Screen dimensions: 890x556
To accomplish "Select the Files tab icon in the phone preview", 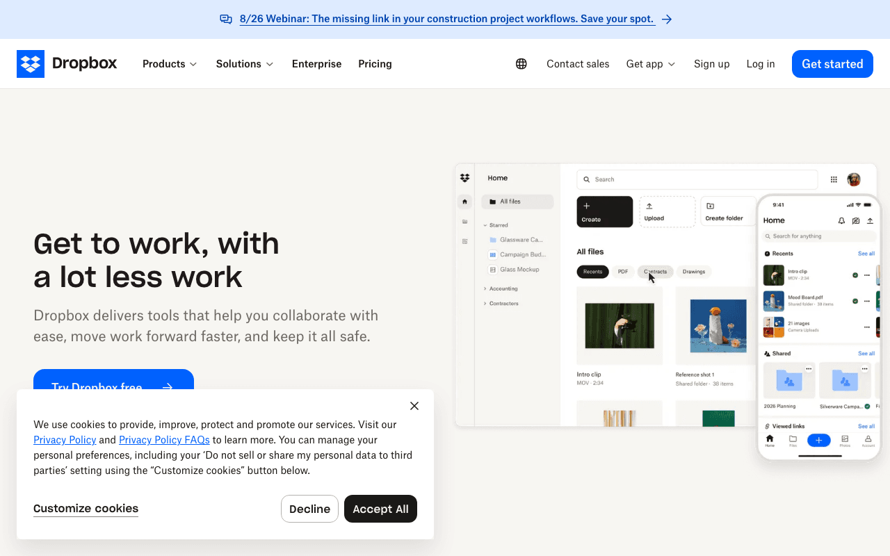I will tap(793, 440).
